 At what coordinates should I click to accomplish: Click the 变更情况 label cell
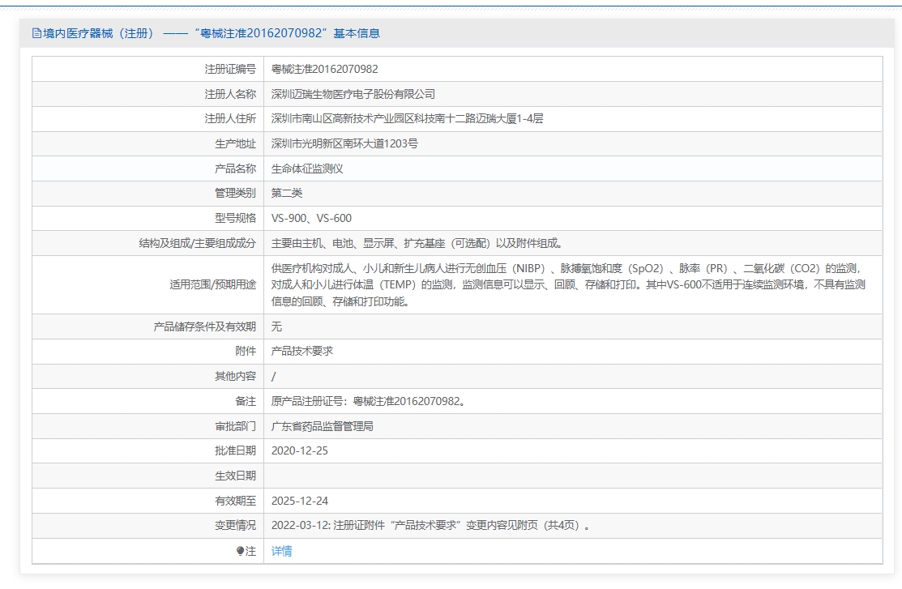pyautogui.click(x=147, y=526)
